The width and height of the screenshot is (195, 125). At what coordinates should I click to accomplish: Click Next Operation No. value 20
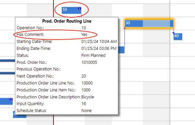[x=84, y=76]
